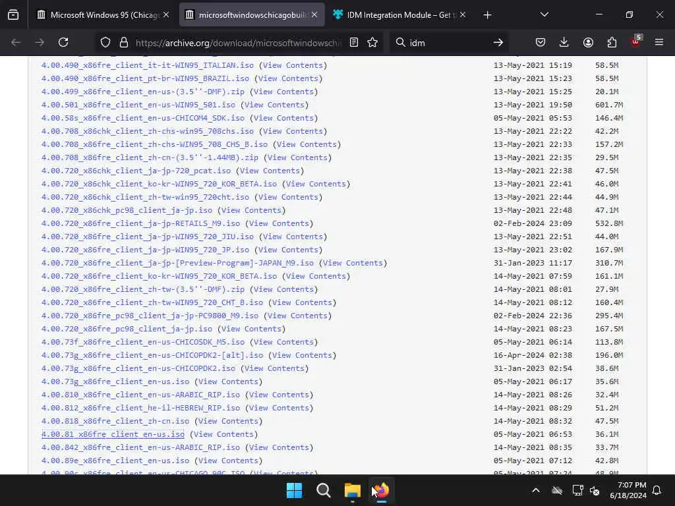The height and width of the screenshot is (506, 675).
Task: Open uBlock Origin extension icon
Action: (636, 42)
